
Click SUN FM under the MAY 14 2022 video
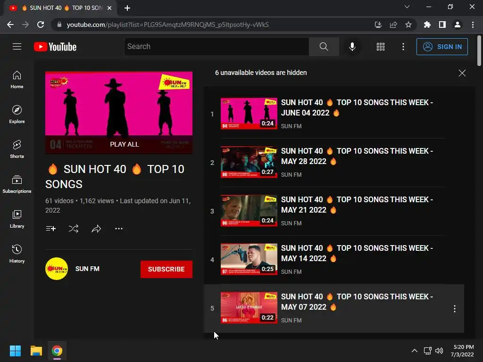tap(291, 272)
